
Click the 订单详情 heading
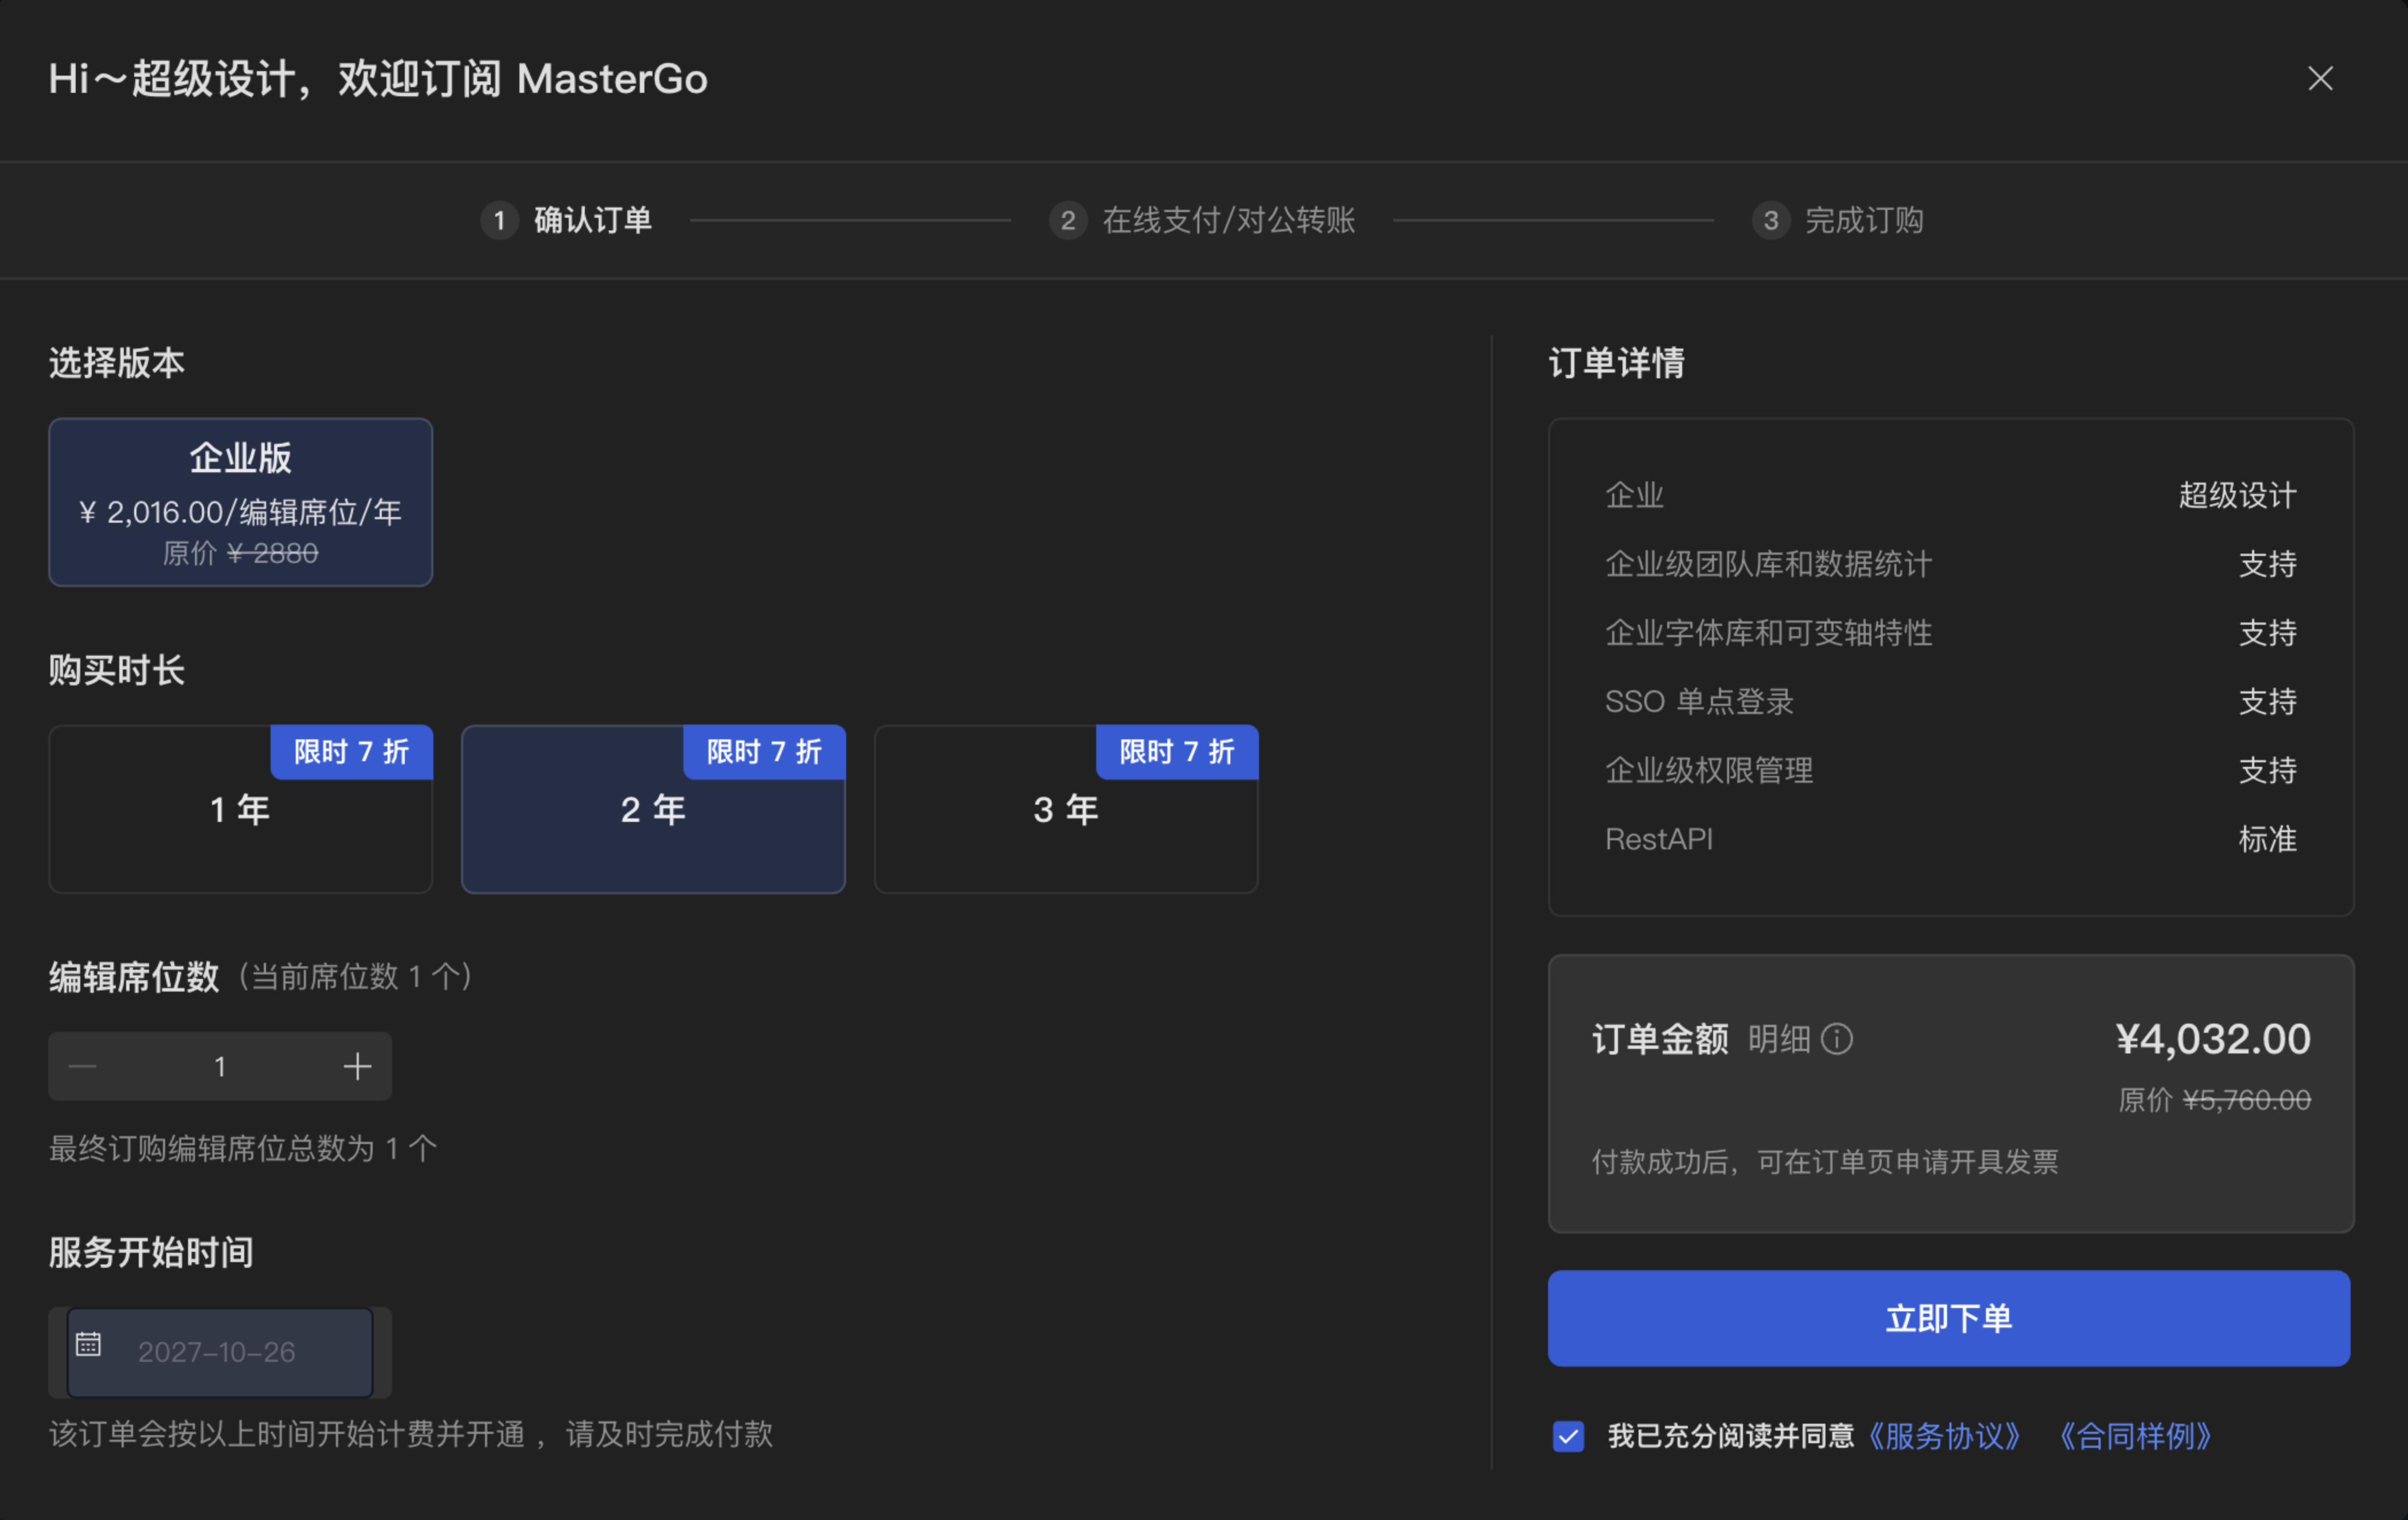pyautogui.click(x=1616, y=362)
